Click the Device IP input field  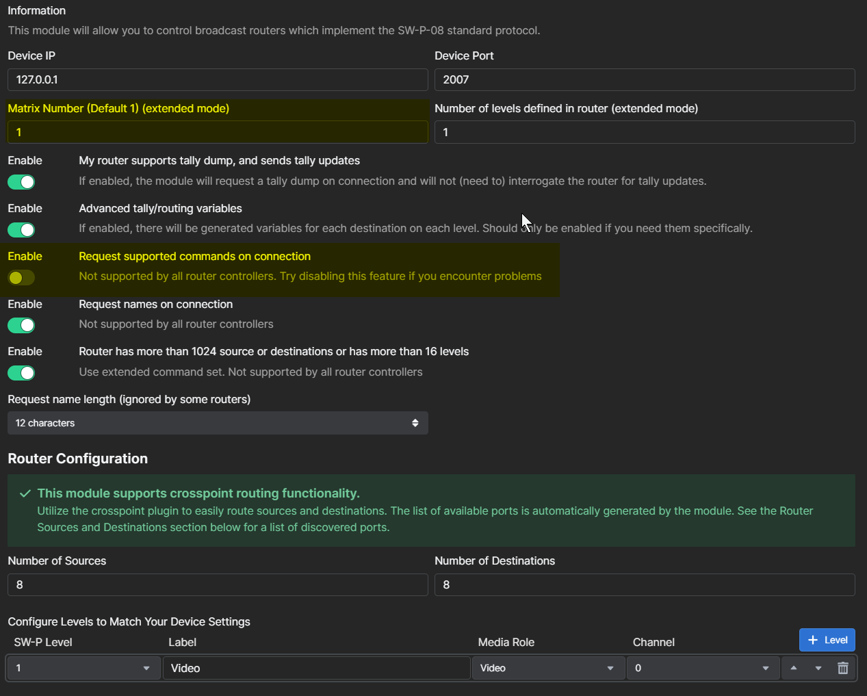pos(218,79)
